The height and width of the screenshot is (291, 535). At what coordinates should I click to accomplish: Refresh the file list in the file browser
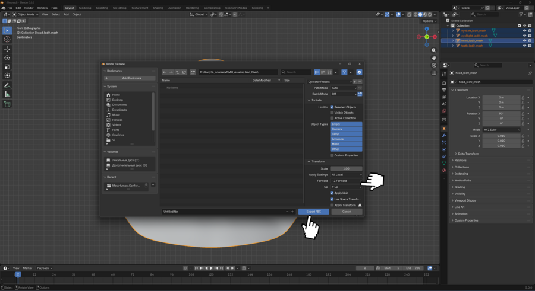point(184,72)
